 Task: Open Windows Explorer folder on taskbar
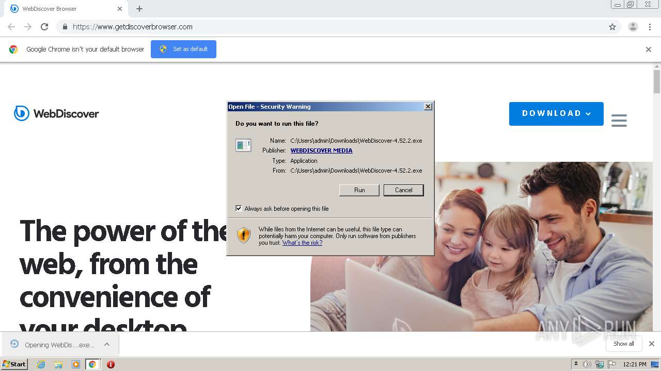tap(58, 364)
